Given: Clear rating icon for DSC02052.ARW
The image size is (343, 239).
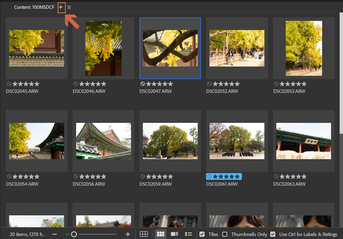Looking at the screenshot, I should 209,84.
